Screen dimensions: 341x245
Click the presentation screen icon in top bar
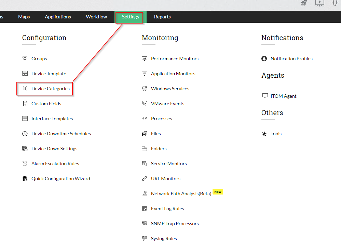[319, 3]
